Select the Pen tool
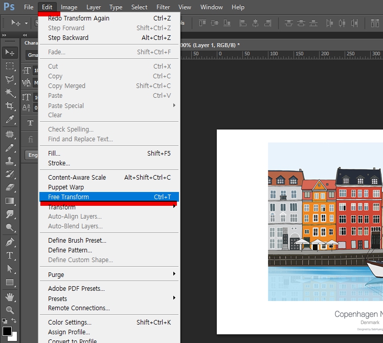383x343 pixels. pos(10,242)
